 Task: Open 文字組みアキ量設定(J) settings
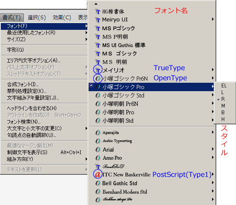click(x=44, y=98)
